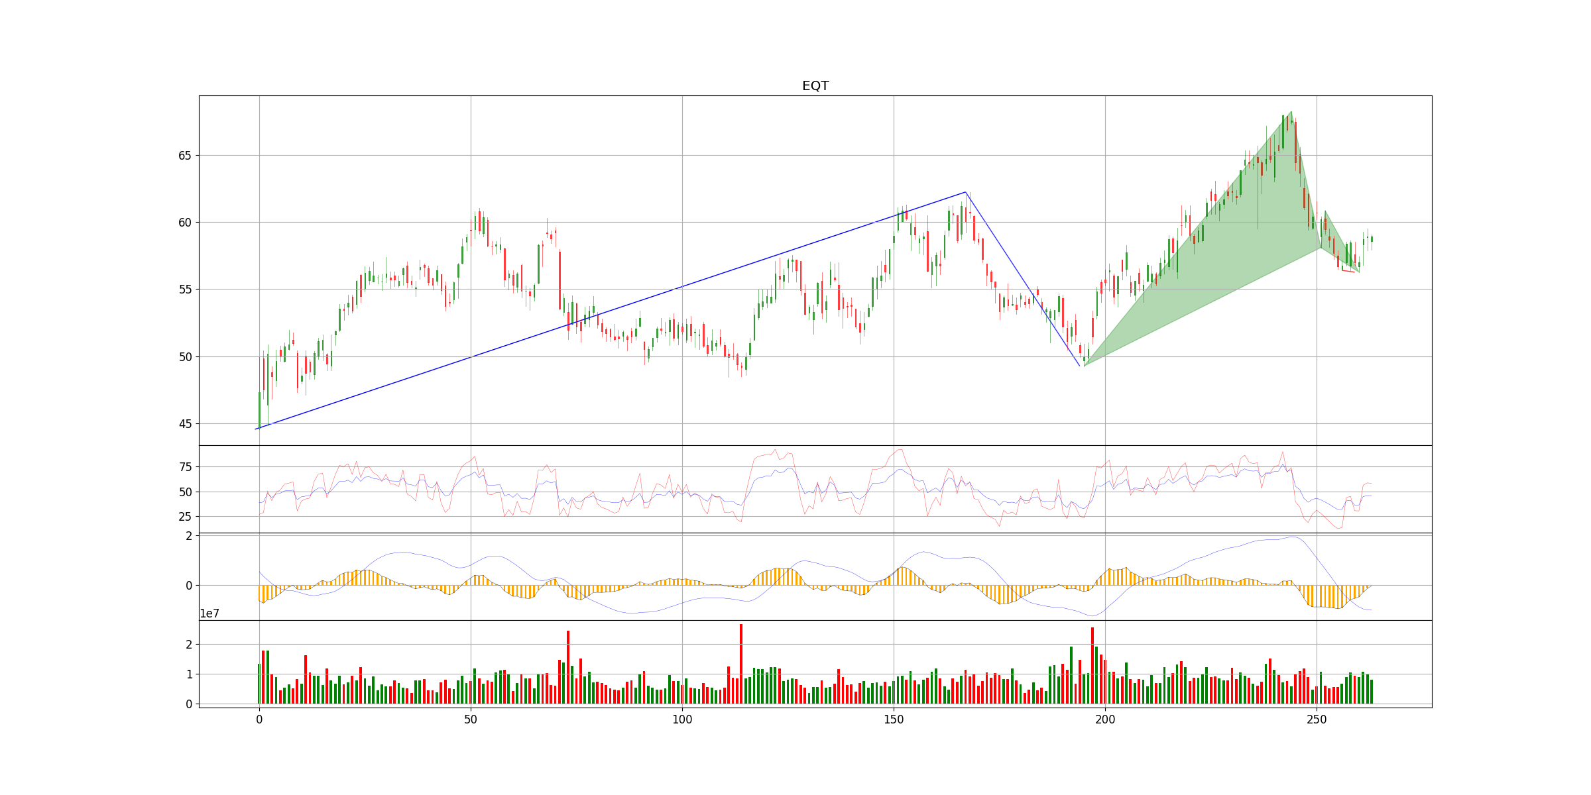1591x795 pixels.
Task: Click the peak of the blue trendline
Action: [965, 192]
